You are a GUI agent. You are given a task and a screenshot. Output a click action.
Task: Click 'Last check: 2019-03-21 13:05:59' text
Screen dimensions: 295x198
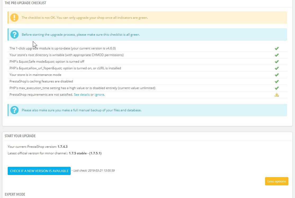[94, 171]
